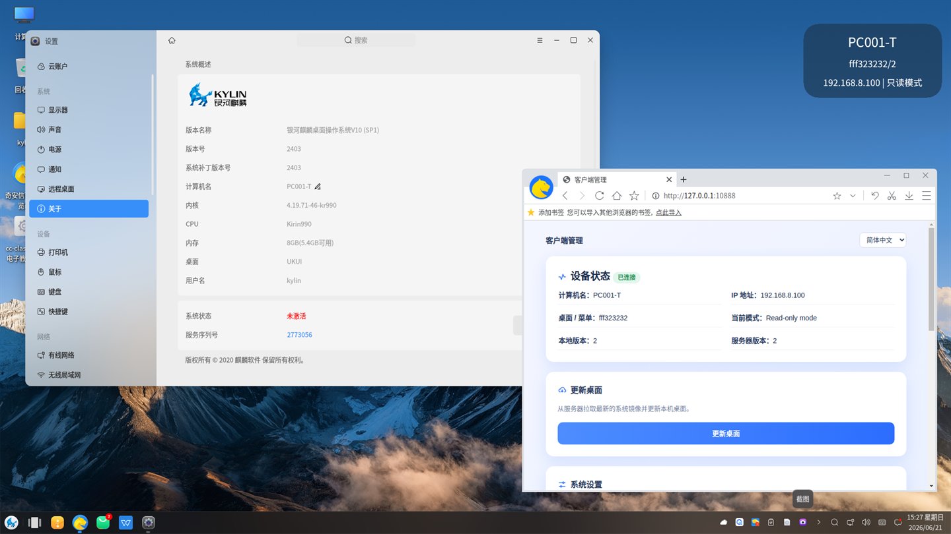Click the 已连接 status badge
The width and height of the screenshot is (951, 534).
point(627,278)
